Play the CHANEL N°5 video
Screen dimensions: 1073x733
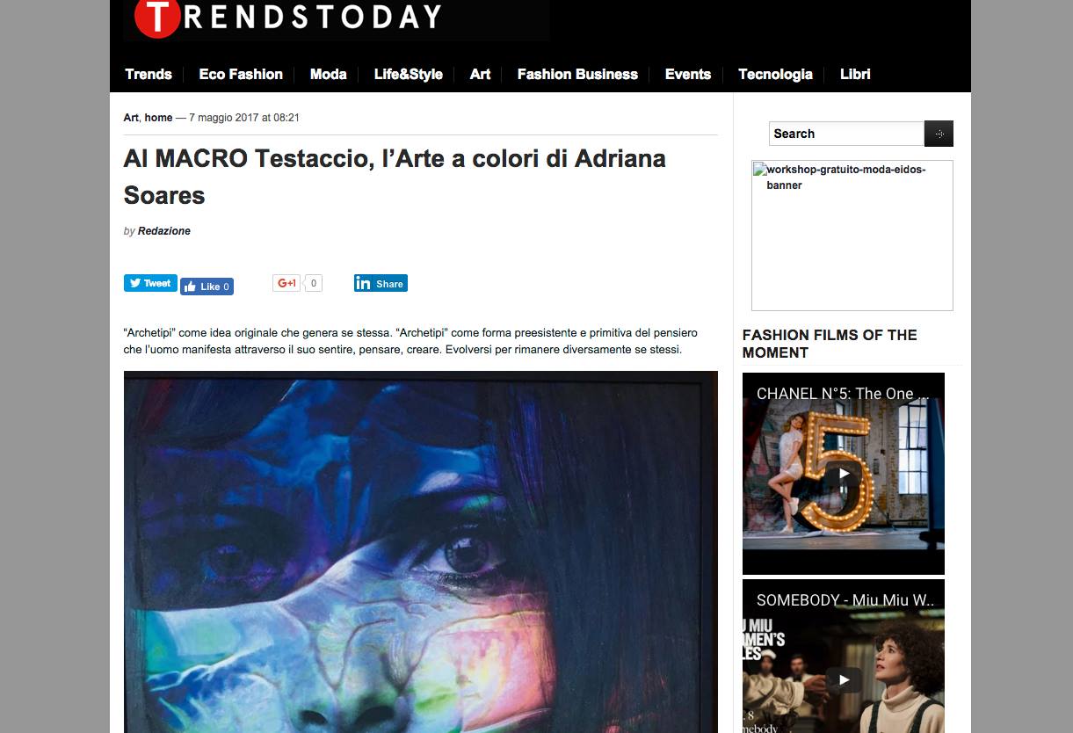pos(844,474)
